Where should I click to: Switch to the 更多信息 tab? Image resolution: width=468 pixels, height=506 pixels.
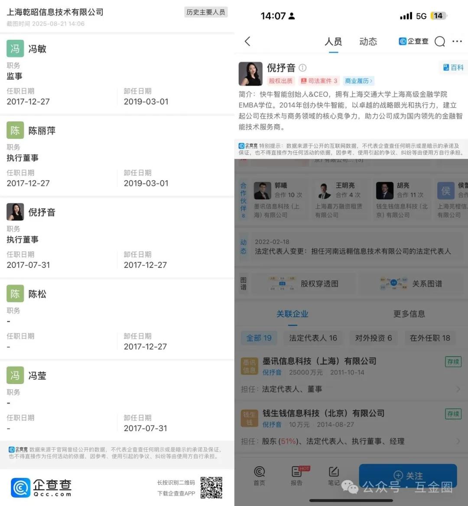click(x=409, y=314)
